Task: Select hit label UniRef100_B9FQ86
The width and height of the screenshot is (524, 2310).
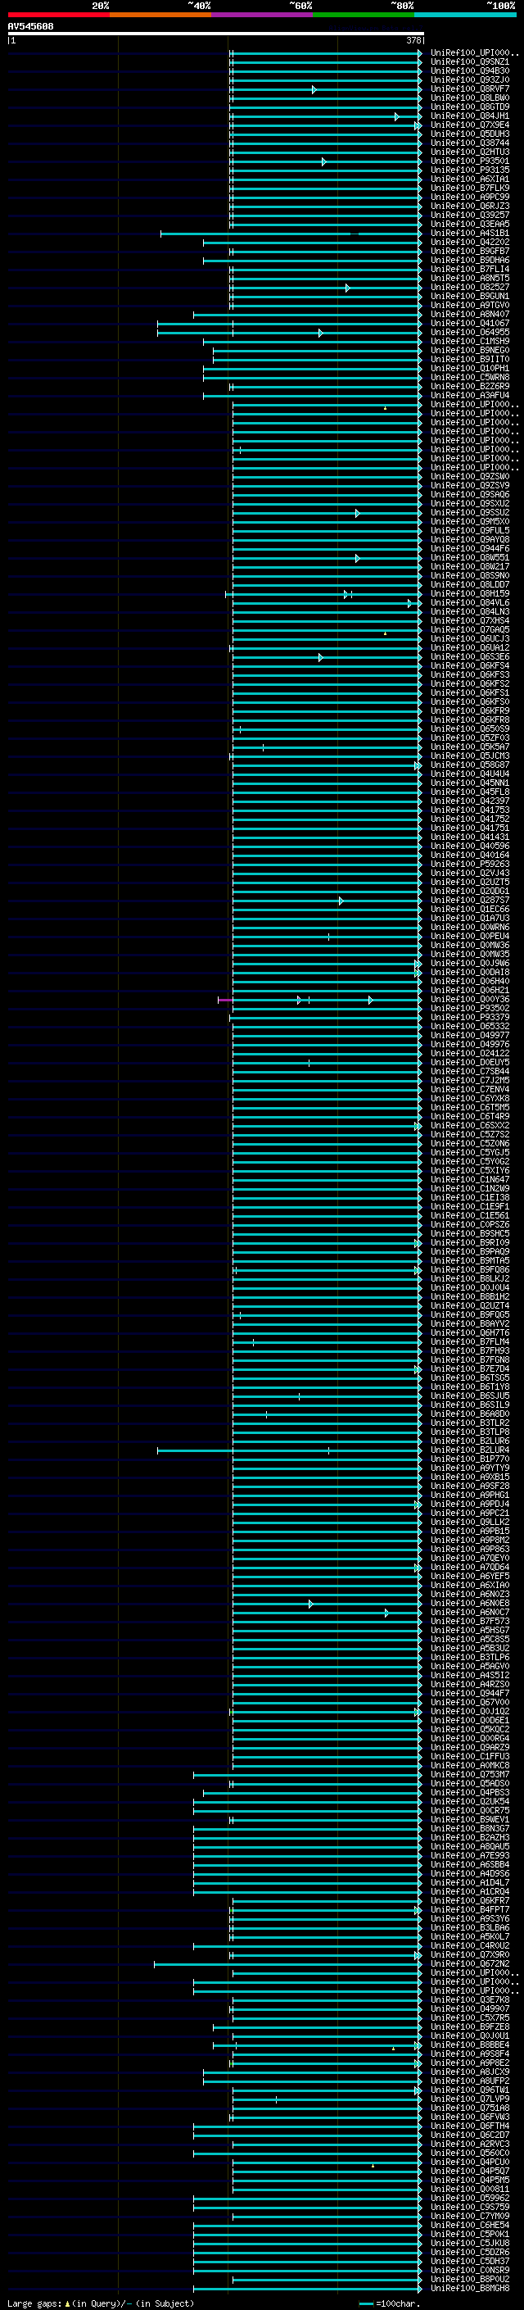Action: click(x=469, y=1270)
